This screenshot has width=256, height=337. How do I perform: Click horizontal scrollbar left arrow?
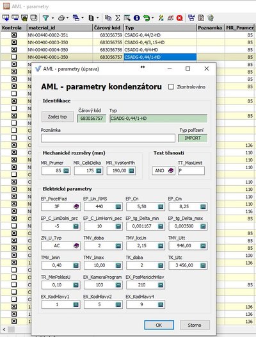click(4, 329)
